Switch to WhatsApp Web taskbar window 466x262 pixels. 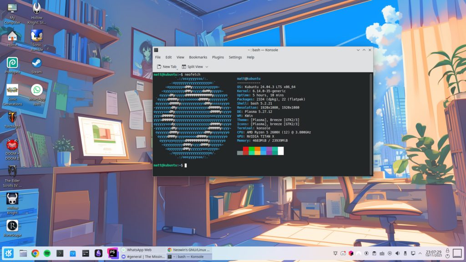143,250
